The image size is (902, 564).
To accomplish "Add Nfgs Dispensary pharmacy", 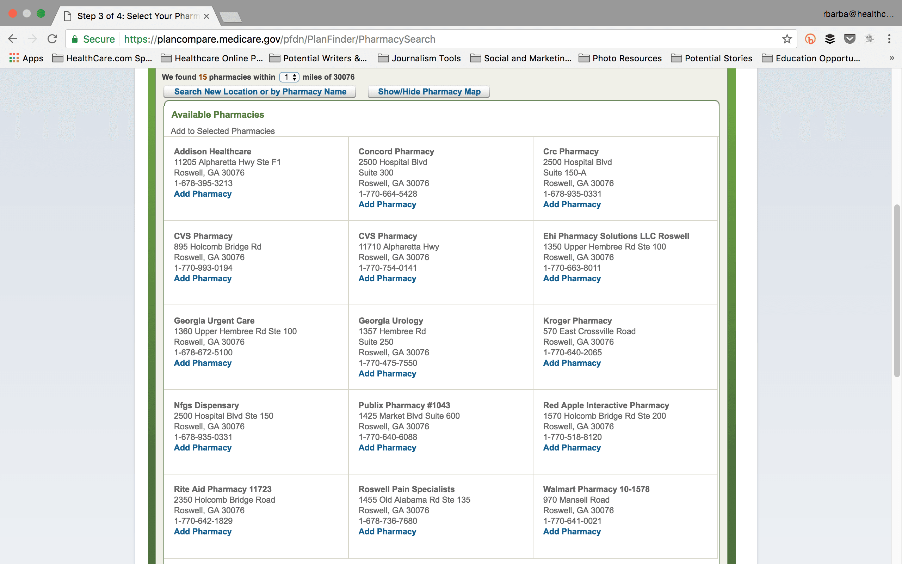I will coord(203,448).
